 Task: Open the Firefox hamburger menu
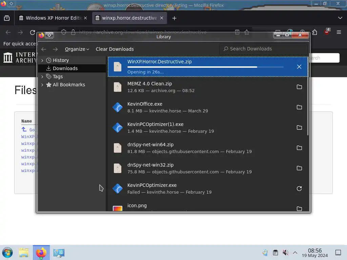[339, 32]
